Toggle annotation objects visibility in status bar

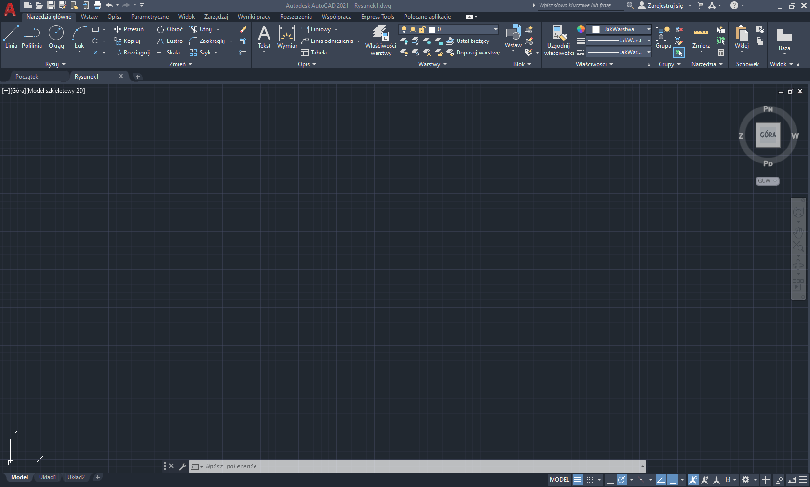693,480
